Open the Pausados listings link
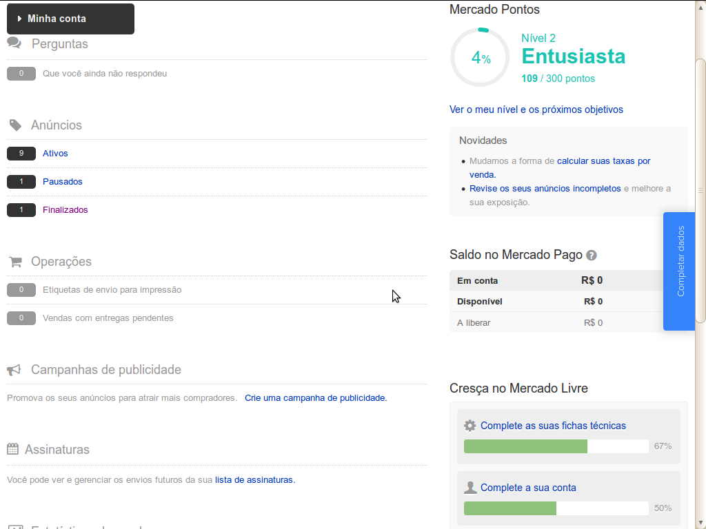706x529 pixels. pyautogui.click(x=63, y=182)
